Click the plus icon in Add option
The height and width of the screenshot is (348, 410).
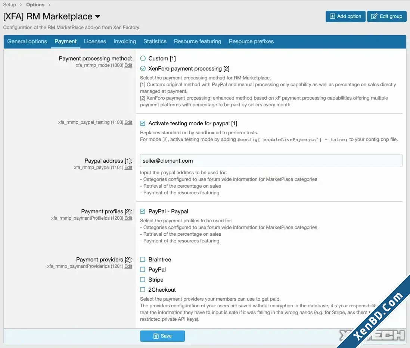point(332,16)
